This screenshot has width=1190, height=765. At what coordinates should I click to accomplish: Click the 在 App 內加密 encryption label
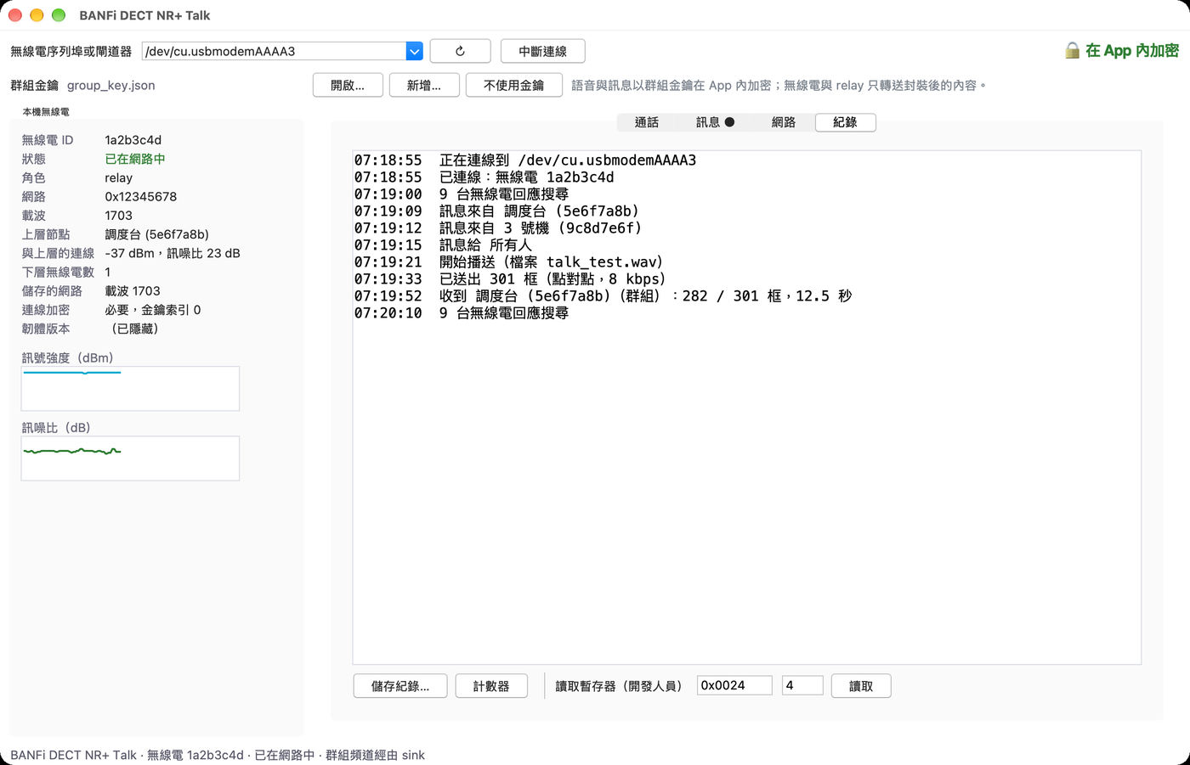tap(1132, 51)
